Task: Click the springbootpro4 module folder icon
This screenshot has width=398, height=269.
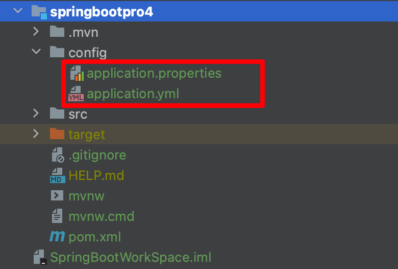Action: pos(39,12)
